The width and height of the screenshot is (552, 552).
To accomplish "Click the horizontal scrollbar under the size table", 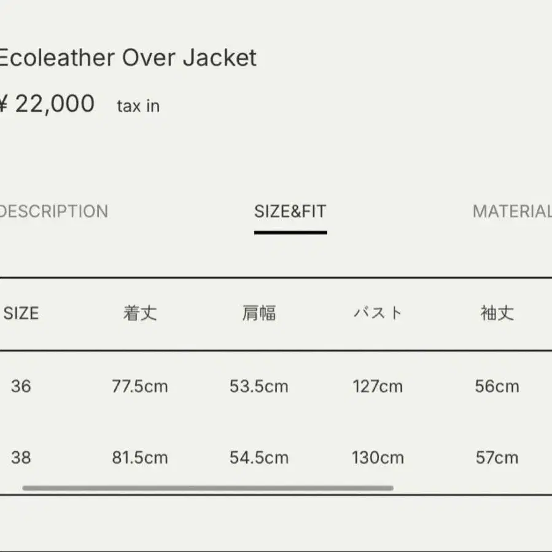I will pos(208,488).
